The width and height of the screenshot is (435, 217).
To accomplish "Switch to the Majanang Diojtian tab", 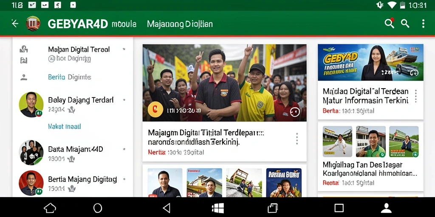I will [180, 24].
